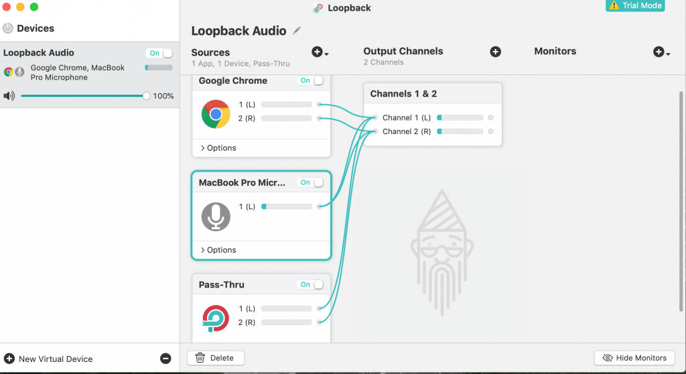Click Channel 1 (L) input connector
This screenshot has height=374, width=686.
coord(375,118)
